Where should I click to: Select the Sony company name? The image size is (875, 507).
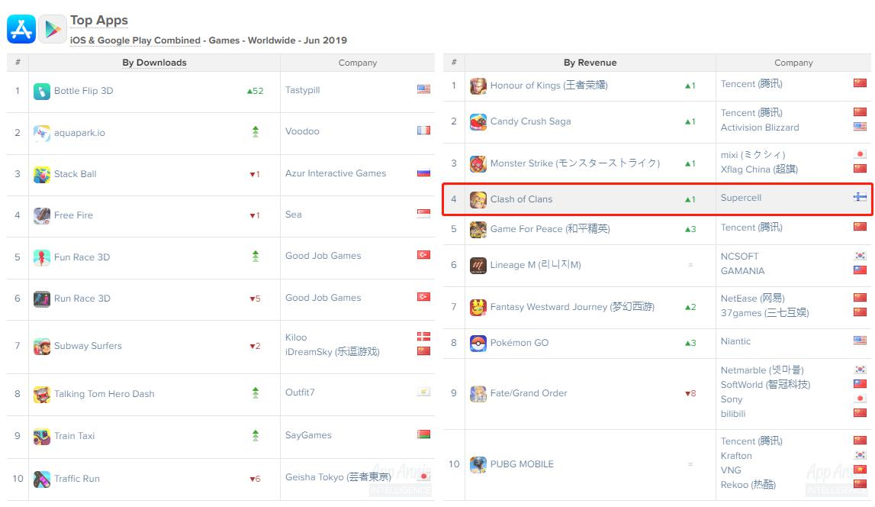tap(731, 399)
